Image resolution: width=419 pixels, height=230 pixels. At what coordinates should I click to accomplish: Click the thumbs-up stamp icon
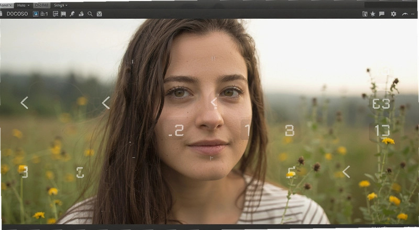[81, 14]
